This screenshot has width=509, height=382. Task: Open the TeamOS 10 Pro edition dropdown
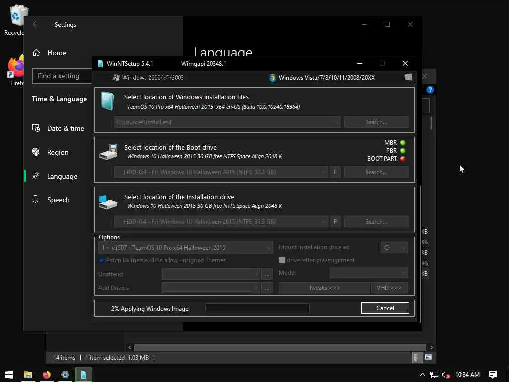tap(186, 248)
